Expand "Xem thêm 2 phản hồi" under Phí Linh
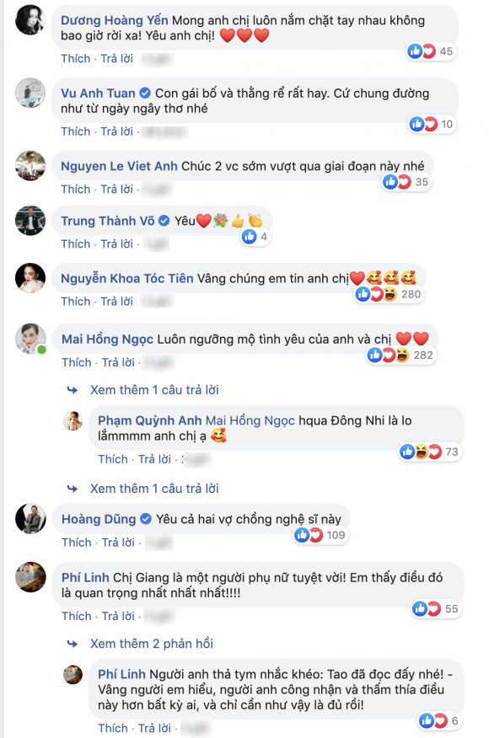Image resolution: width=489 pixels, height=738 pixels. click(151, 644)
